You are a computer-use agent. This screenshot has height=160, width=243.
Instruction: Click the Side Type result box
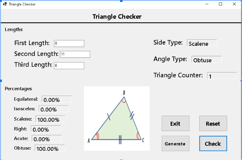[202, 43]
